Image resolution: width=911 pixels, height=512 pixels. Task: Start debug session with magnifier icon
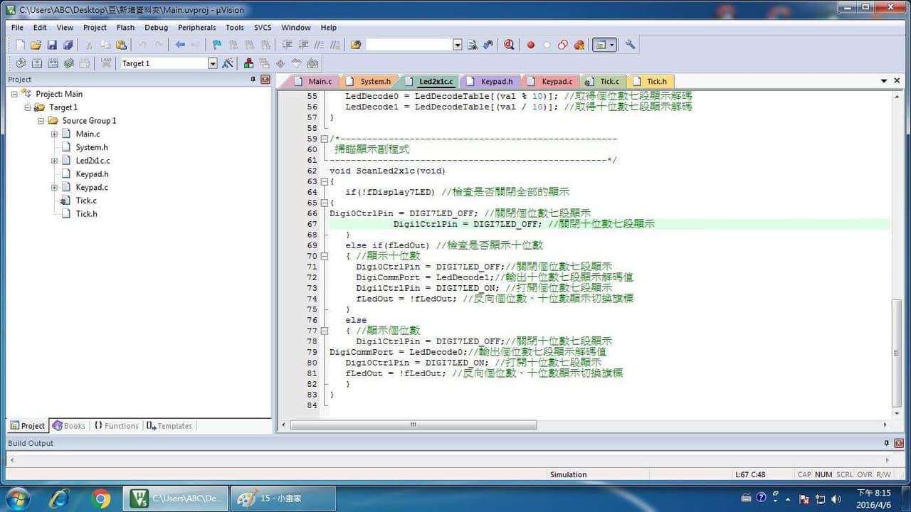(509, 45)
